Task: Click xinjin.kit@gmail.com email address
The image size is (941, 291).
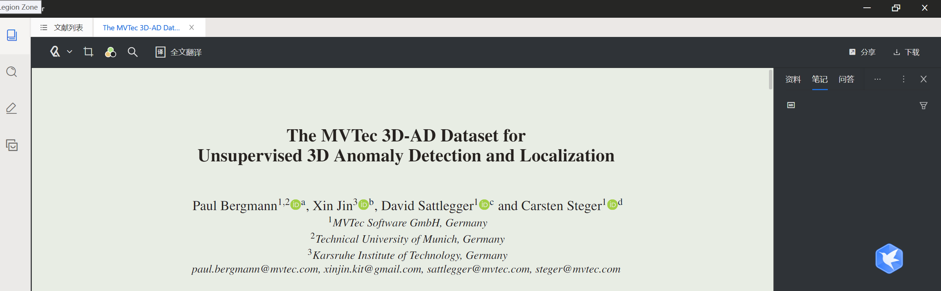Action: [372, 269]
